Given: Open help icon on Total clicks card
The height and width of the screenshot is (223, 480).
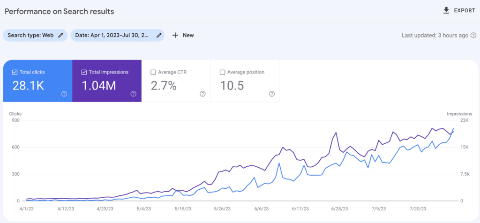Looking at the screenshot, I should coord(64,94).
